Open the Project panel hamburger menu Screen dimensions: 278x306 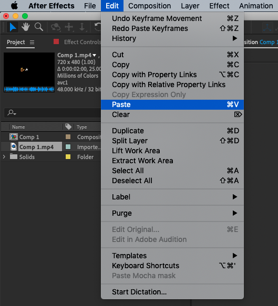click(x=32, y=42)
